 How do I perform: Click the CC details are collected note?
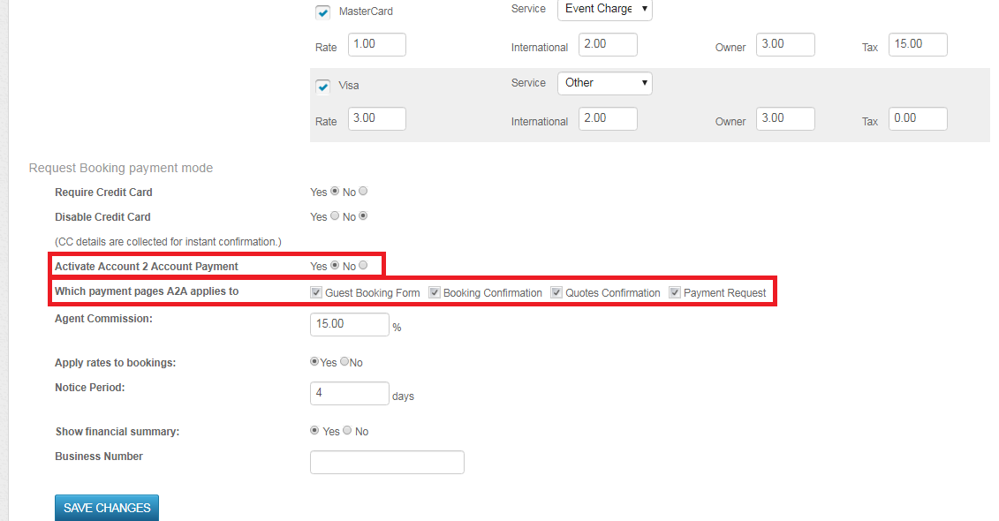[168, 242]
